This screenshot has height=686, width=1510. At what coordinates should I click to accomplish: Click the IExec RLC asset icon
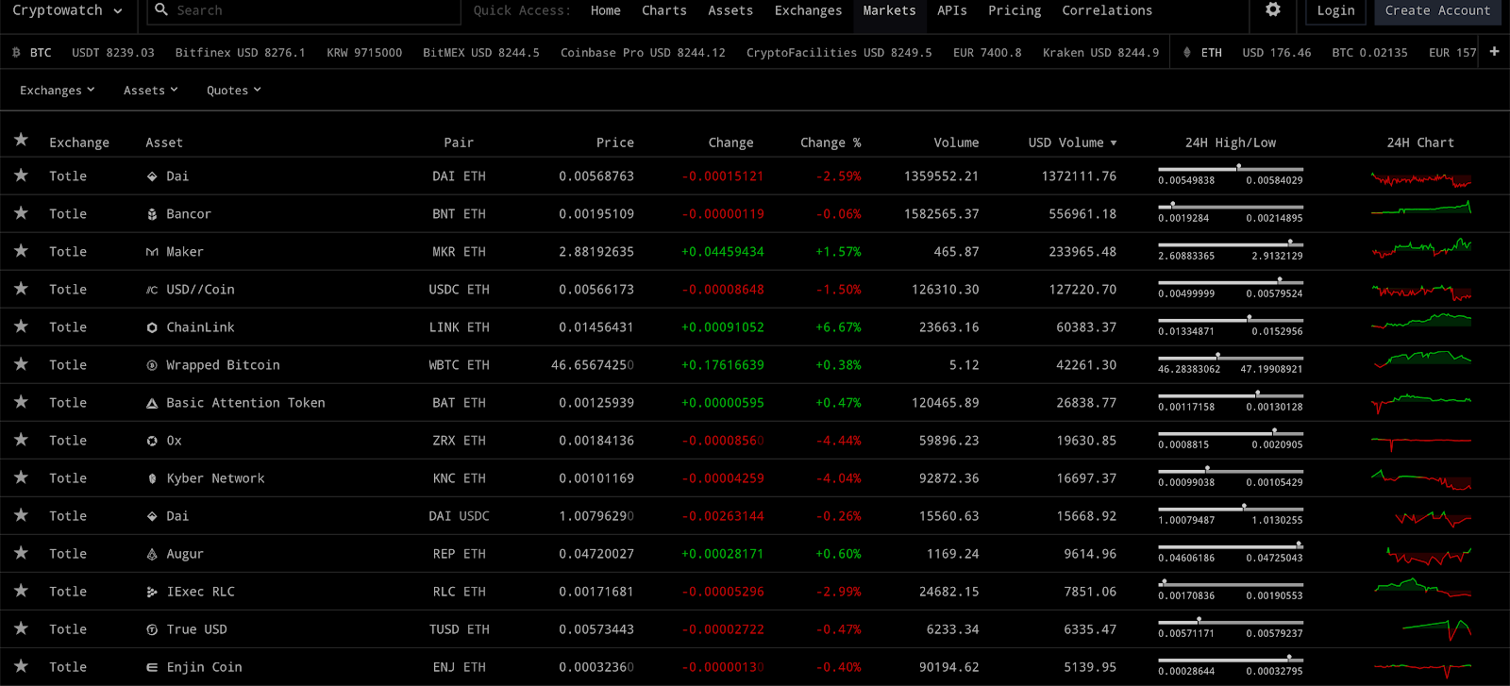[x=152, y=592]
